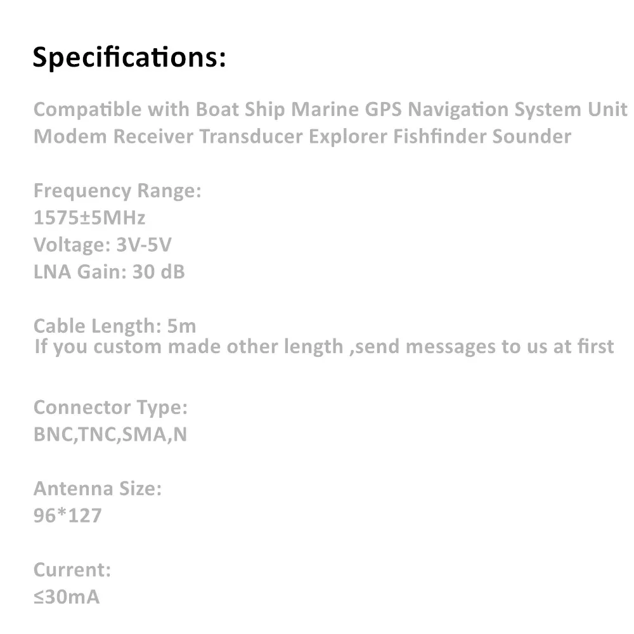Click the Specifications heading

pos(129,58)
